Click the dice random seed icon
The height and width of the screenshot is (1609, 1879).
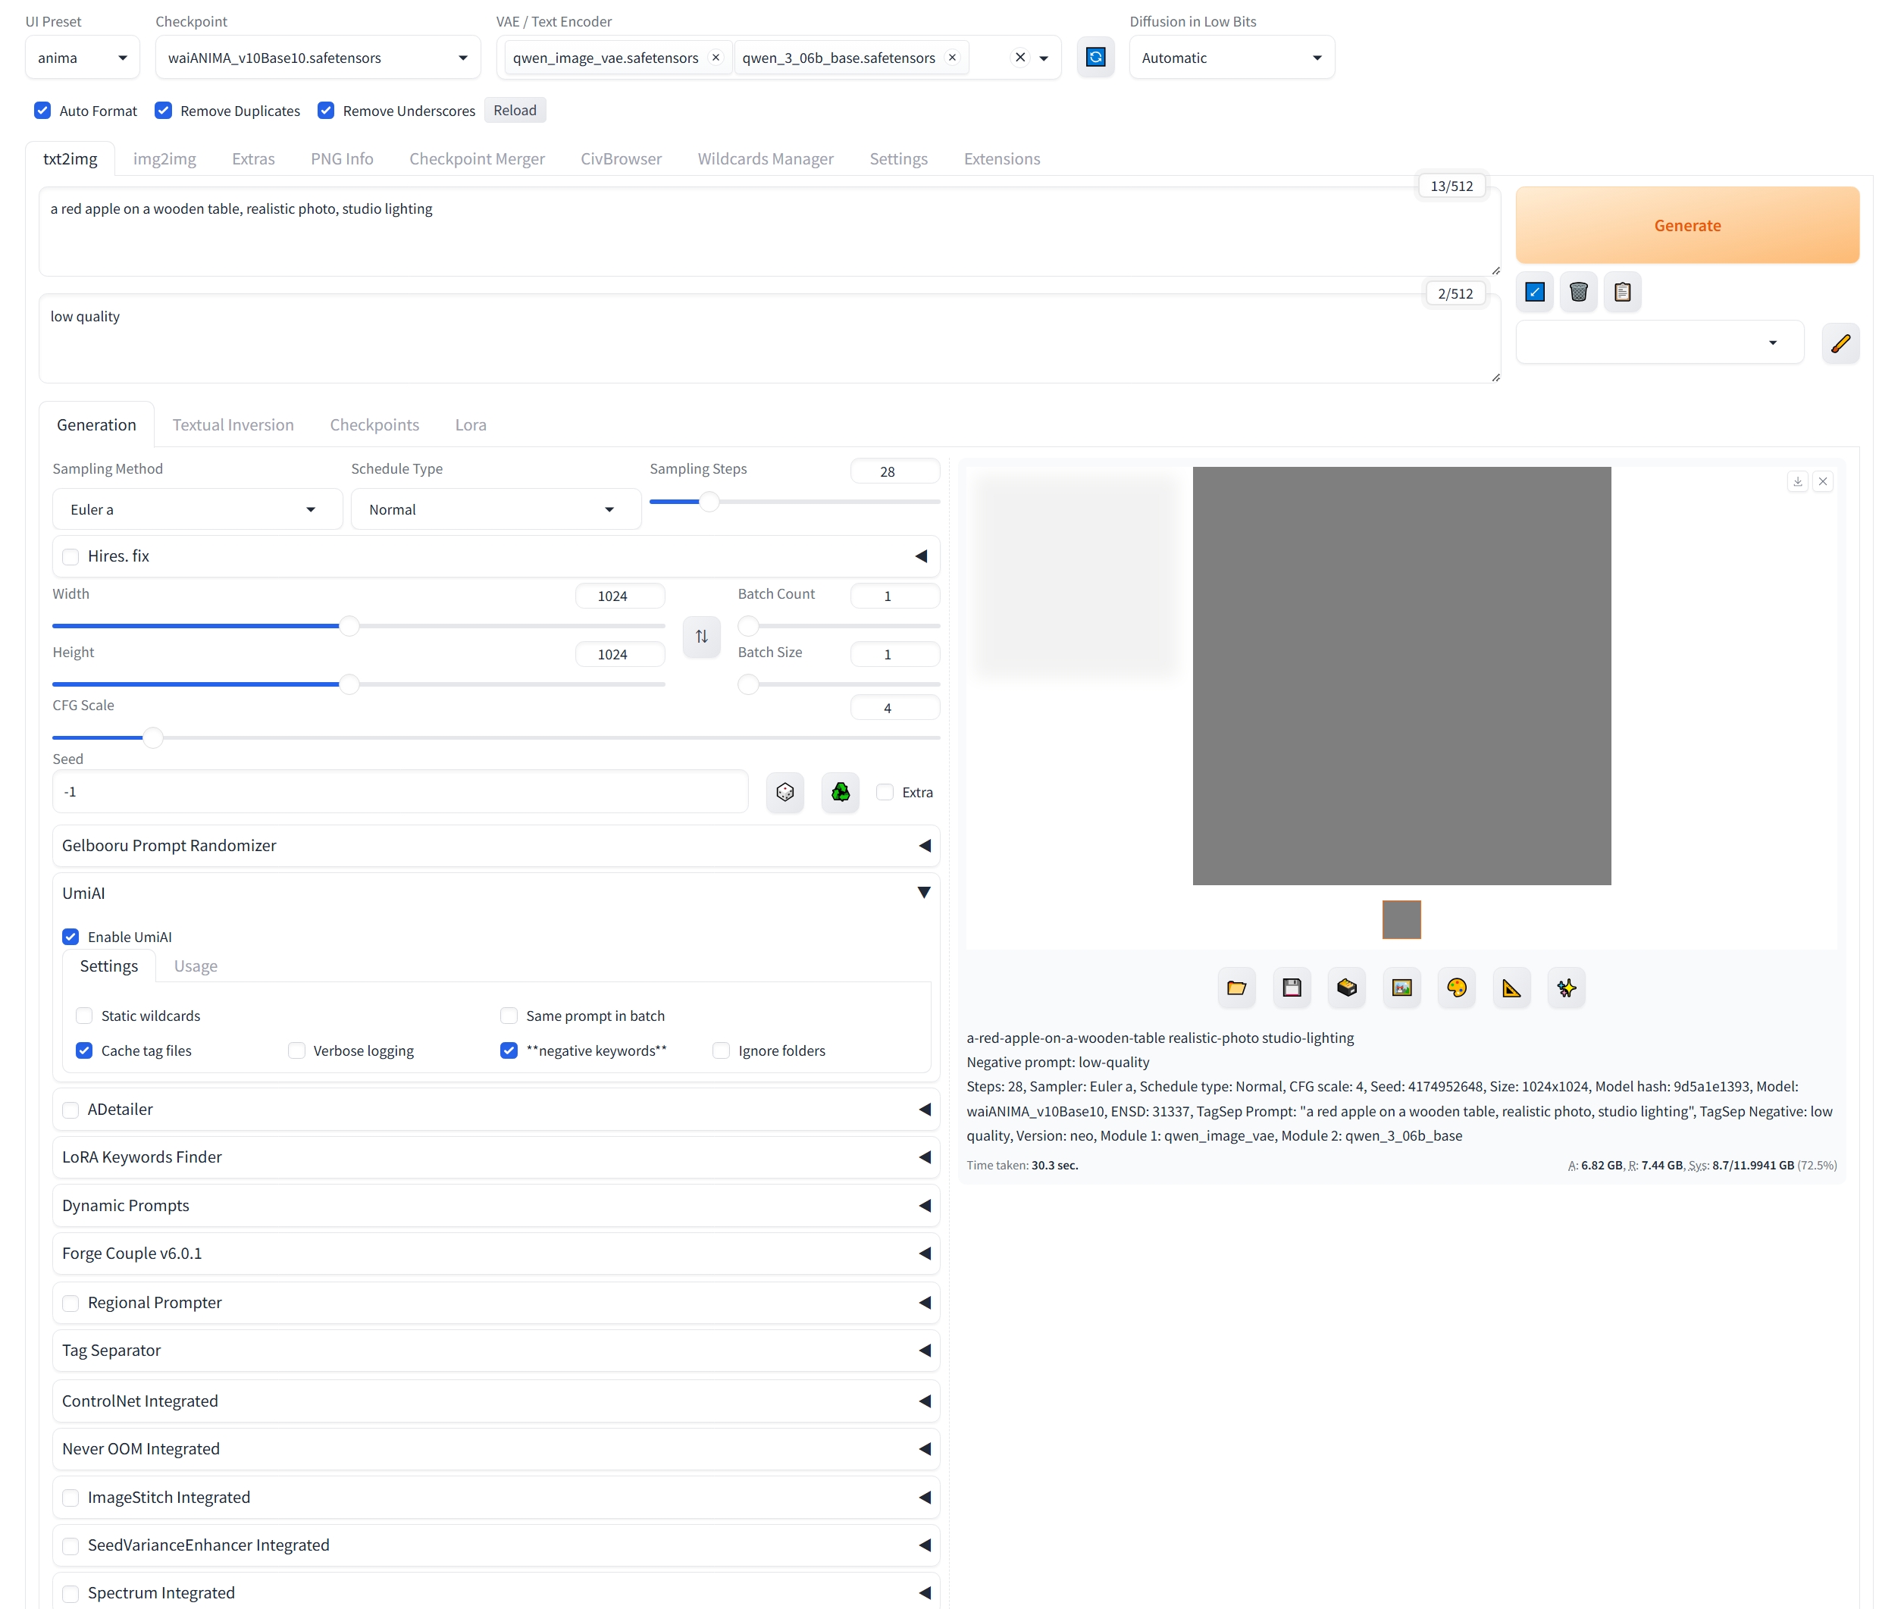(x=785, y=792)
